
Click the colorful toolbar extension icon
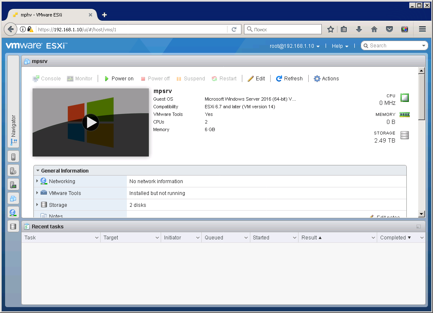405,29
